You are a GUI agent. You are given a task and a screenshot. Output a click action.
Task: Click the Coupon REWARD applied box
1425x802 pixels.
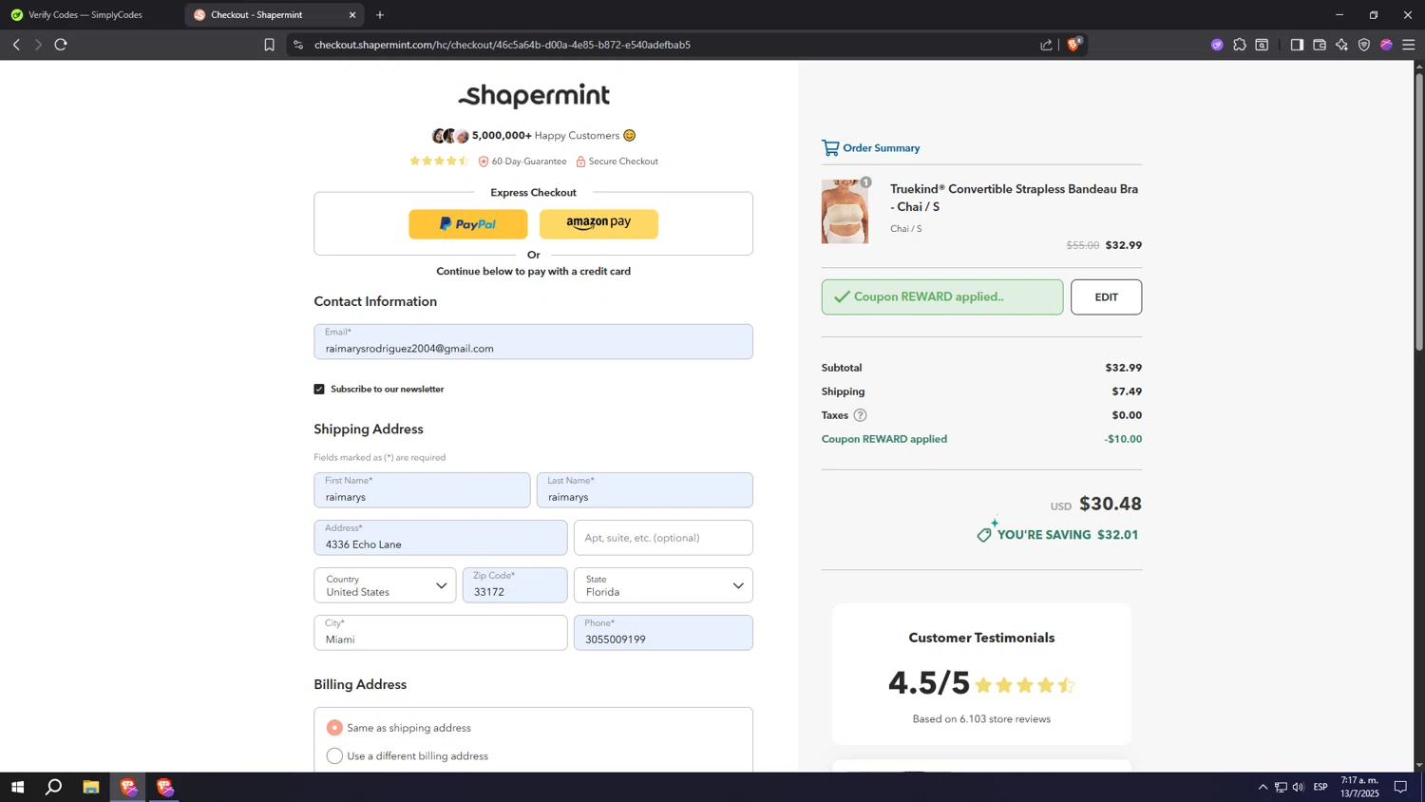click(x=942, y=297)
